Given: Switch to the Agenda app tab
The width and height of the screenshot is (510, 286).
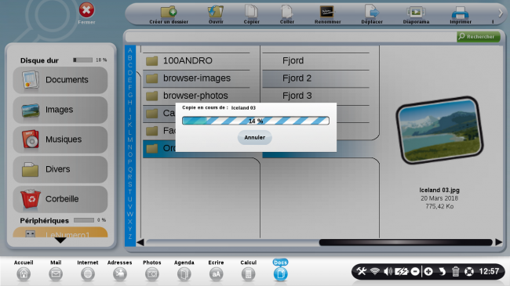Looking at the screenshot, I should [x=184, y=270].
